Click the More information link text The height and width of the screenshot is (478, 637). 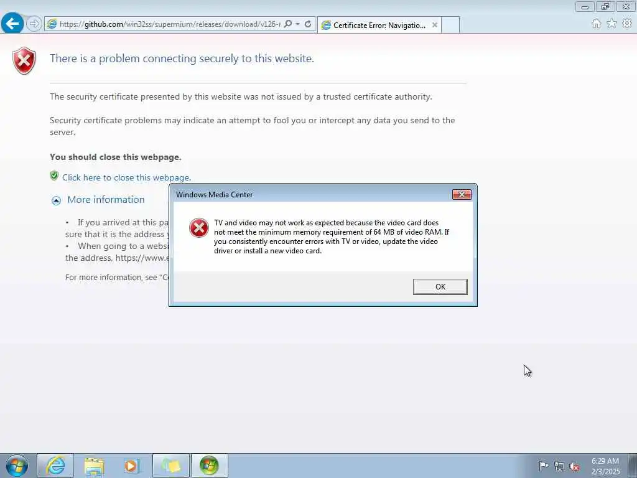pyautogui.click(x=106, y=200)
